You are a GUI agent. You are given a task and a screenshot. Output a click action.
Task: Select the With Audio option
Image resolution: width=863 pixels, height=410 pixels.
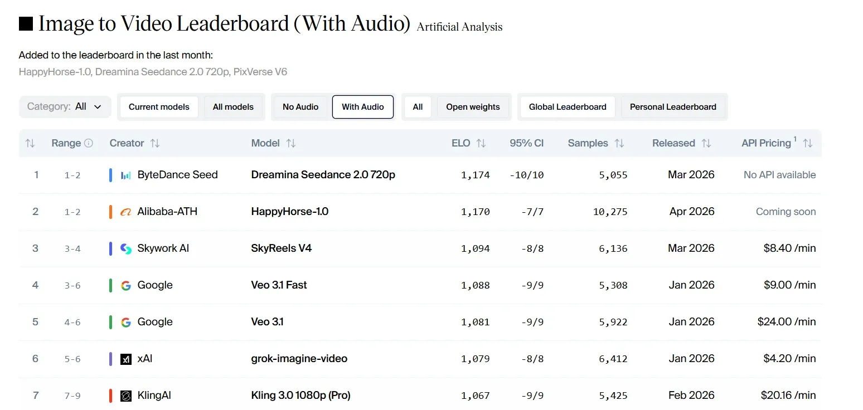point(363,107)
